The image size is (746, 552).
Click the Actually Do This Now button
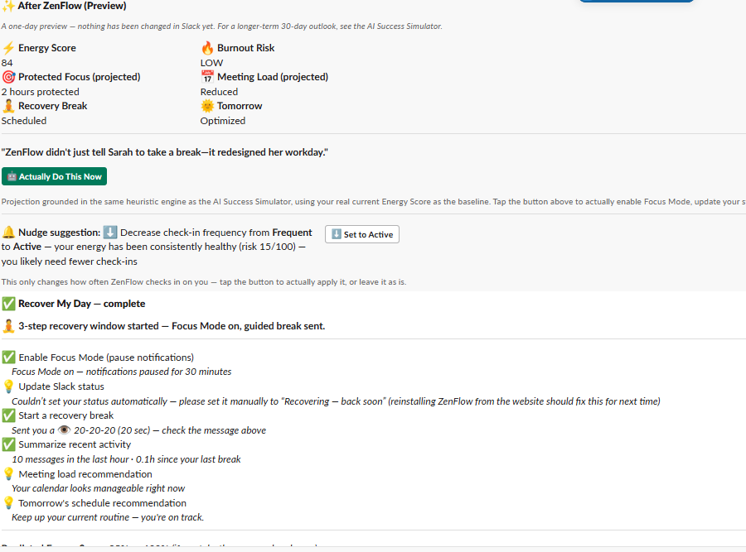click(x=54, y=176)
